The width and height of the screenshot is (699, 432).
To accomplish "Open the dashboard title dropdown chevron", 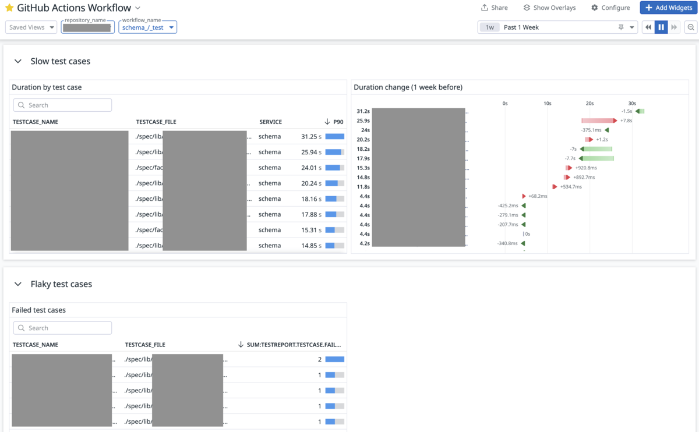I will pos(137,8).
